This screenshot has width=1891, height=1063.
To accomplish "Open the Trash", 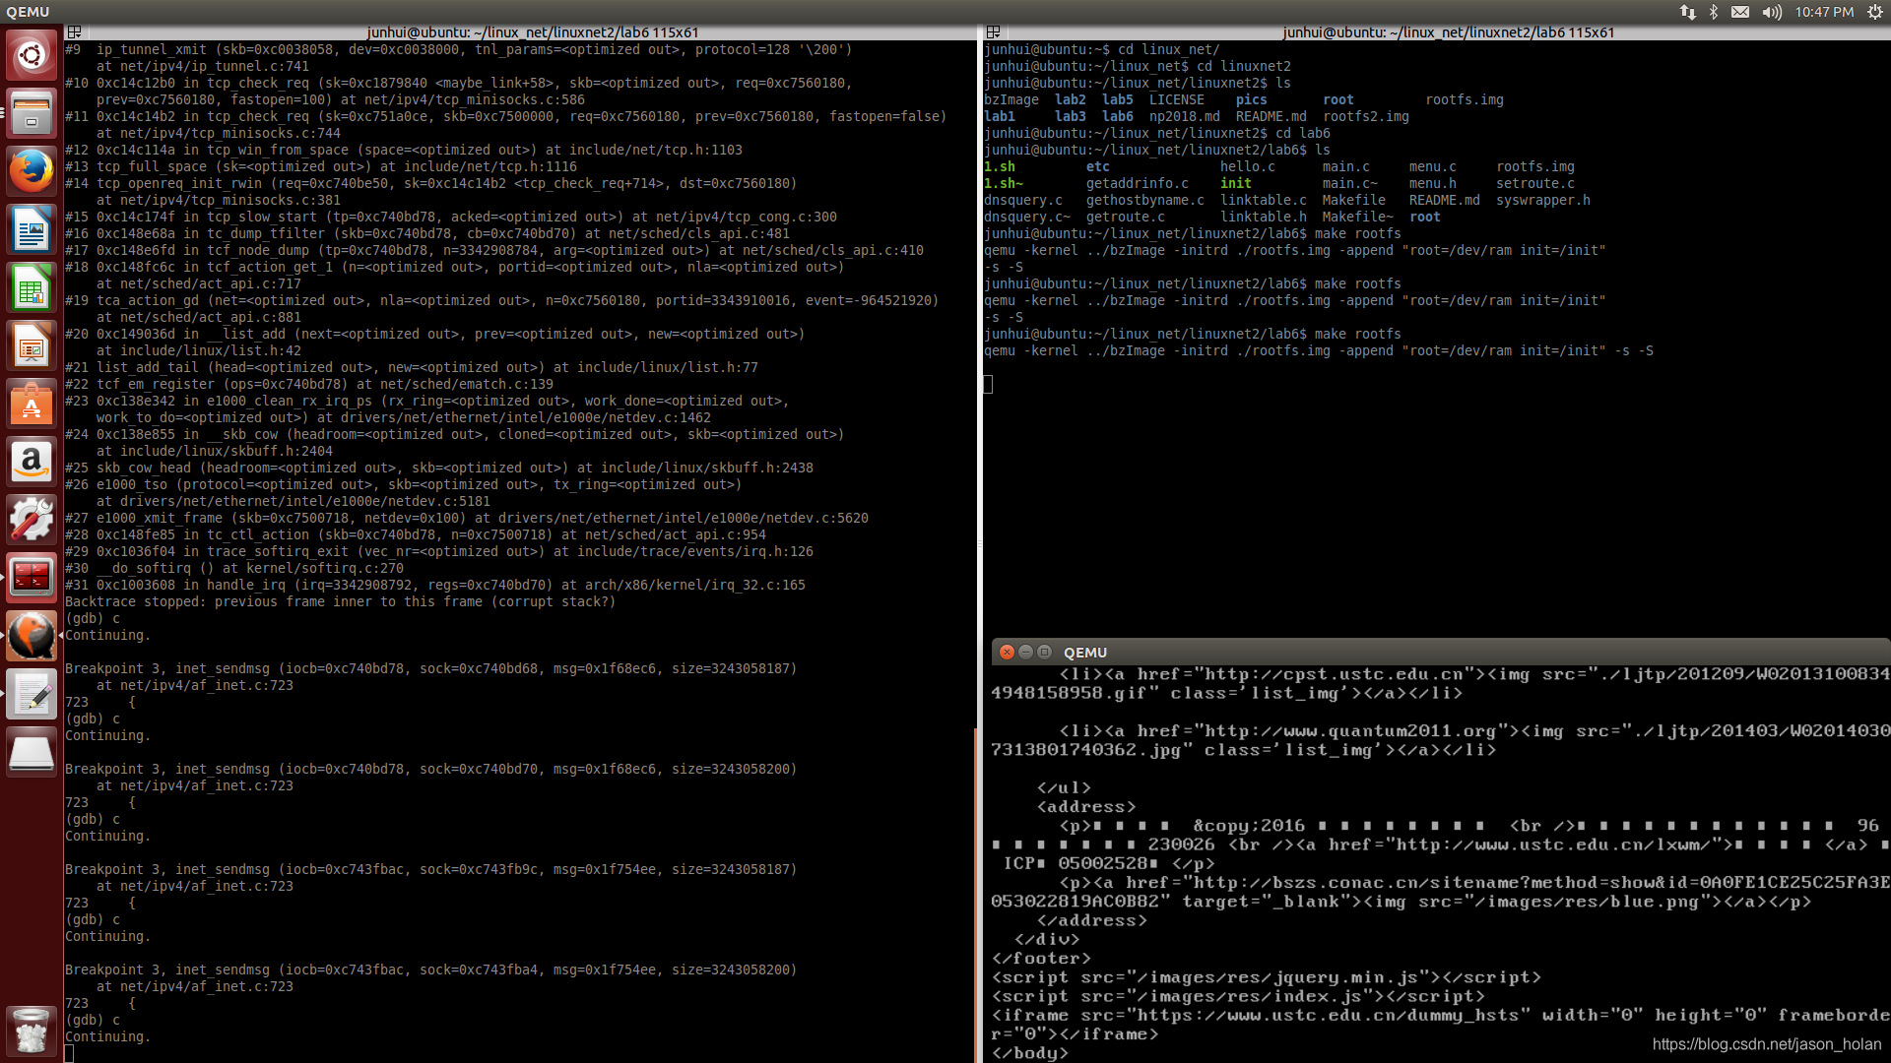I will [32, 1030].
